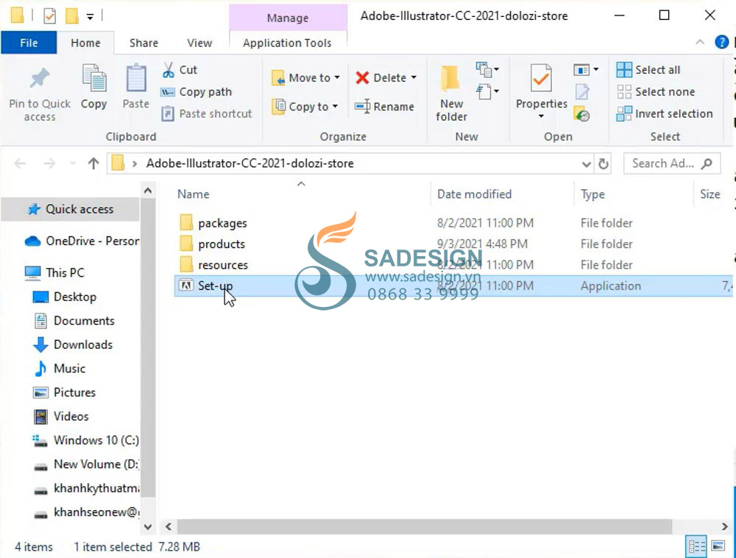Click the Rename icon
This screenshot has height=558, width=736.
click(x=362, y=106)
